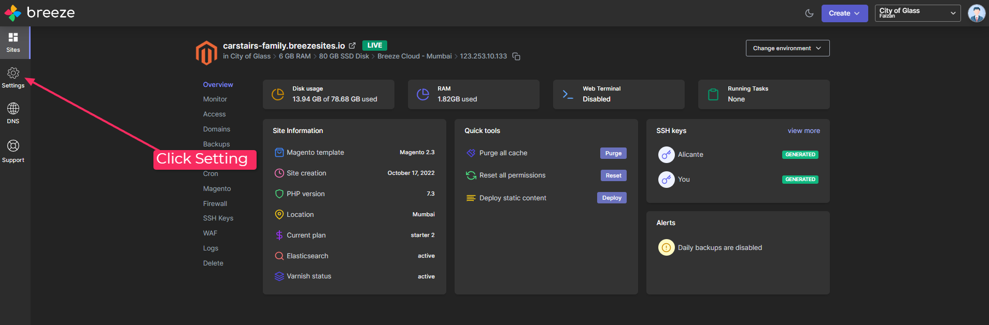This screenshot has width=989, height=325.
Task: Click the "13.94 GB of 78.68 GB used" text
Action: coord(335,99)
